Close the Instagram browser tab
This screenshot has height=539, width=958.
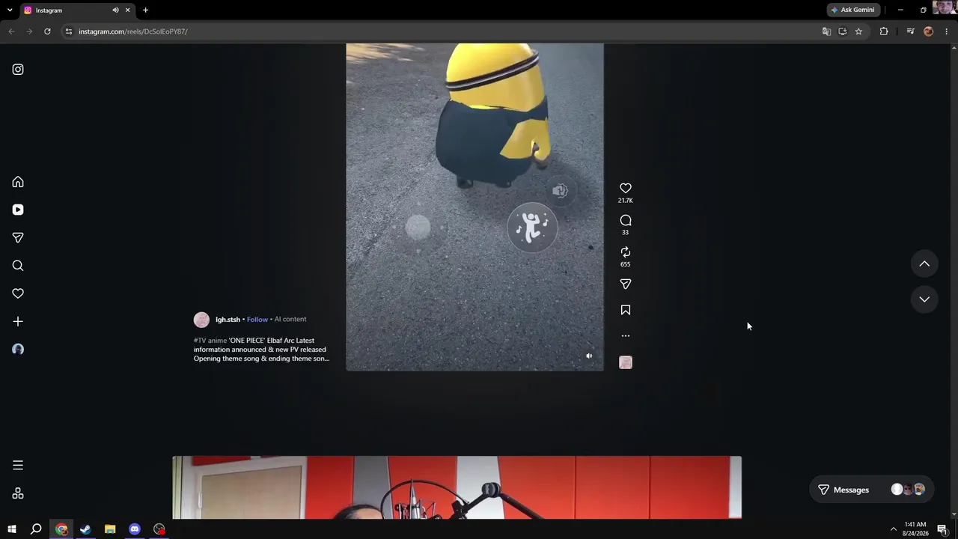(x=127, y=10)
